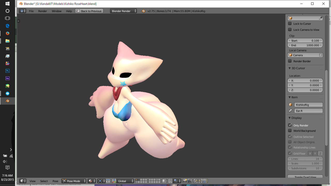Toggle Grid Floor checkbox
This screenshot has width=331, height=186.
click(x=290, y=153)
